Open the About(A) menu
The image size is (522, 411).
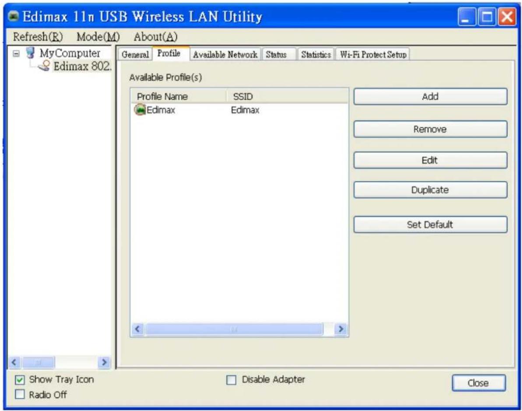(x=155, y=37)
